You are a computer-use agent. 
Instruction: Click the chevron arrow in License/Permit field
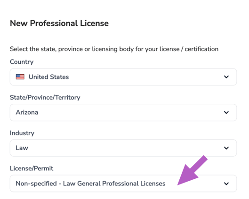coord(226,184)
